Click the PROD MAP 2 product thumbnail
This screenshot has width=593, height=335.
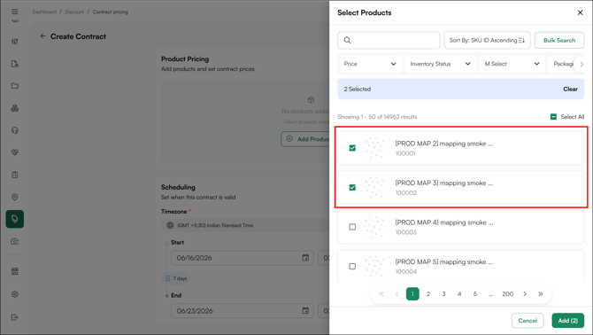pyautogui.click(x=374, y=148)
